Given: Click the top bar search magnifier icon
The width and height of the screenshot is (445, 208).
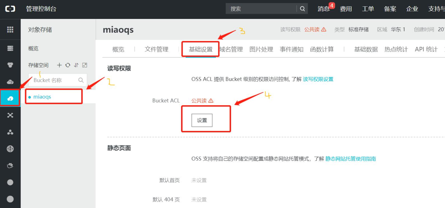Looking at the screenshot, I should (x=302, y=9).
